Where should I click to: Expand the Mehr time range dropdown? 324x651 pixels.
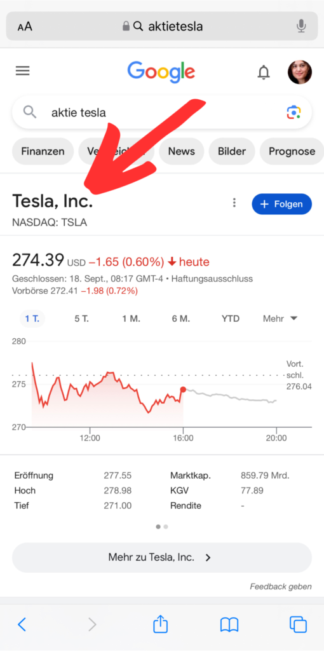280,319
